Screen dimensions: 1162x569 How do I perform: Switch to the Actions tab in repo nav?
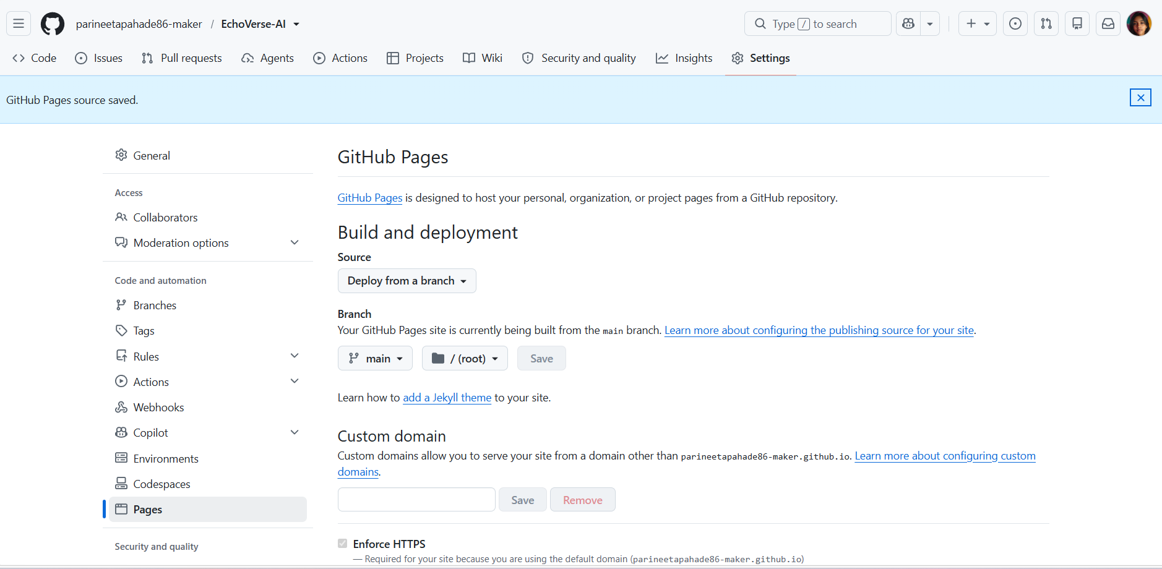click(x=340, y=58)
